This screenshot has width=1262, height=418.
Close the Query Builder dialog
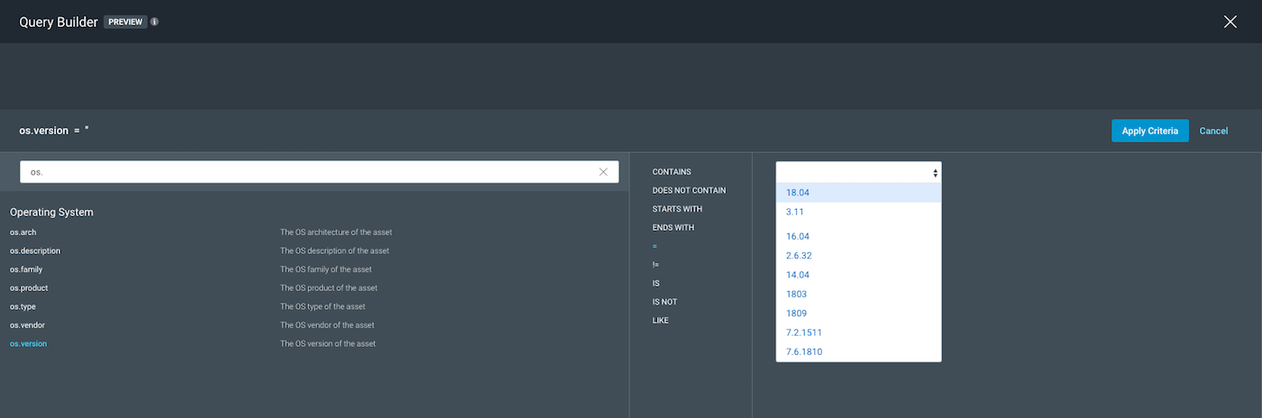1230,22
